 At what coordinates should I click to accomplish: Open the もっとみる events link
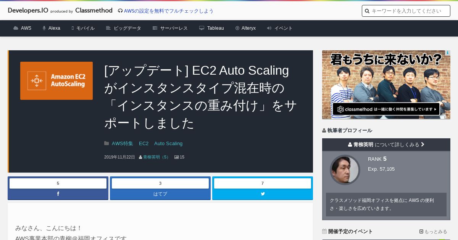coord(433,231)
